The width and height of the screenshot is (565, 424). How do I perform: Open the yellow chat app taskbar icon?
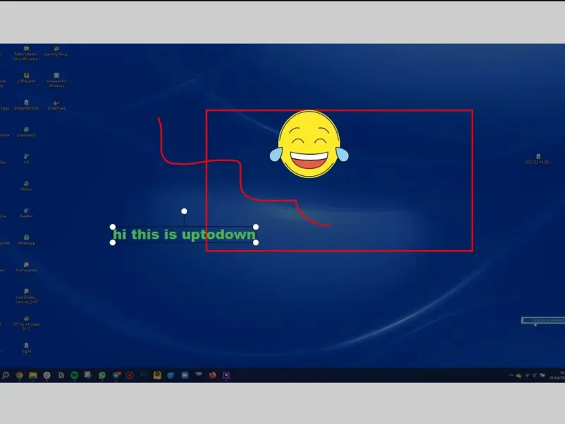[157, 375]
